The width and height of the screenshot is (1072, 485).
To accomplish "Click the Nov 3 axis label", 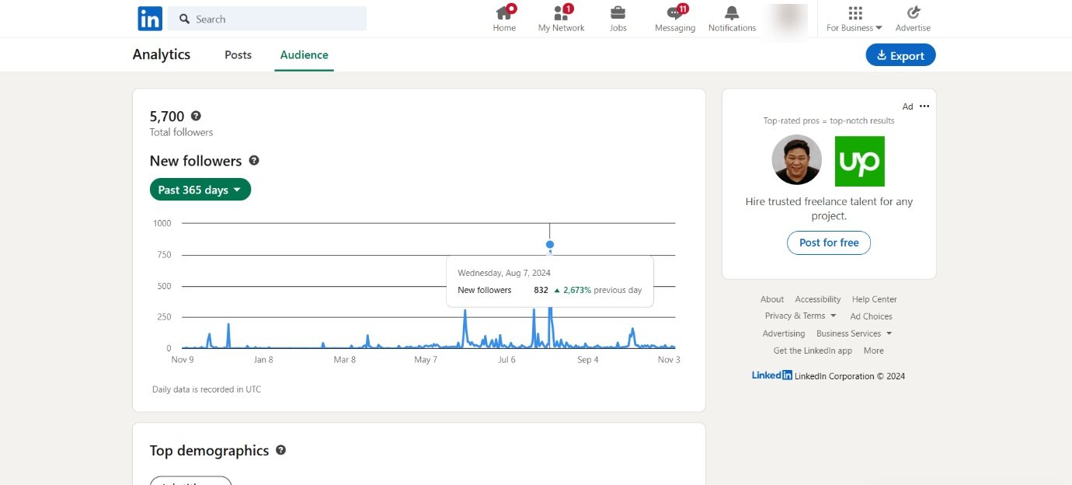I will point(669,360).
